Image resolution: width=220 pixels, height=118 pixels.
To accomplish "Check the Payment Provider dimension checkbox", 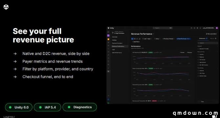I will (x=198, y=49).
